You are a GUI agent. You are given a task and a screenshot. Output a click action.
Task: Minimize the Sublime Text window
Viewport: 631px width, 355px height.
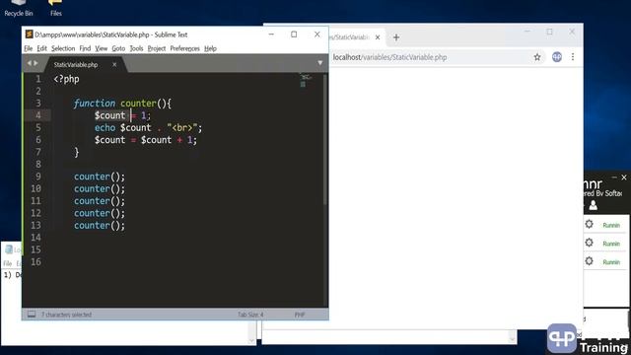pos(271,35)
